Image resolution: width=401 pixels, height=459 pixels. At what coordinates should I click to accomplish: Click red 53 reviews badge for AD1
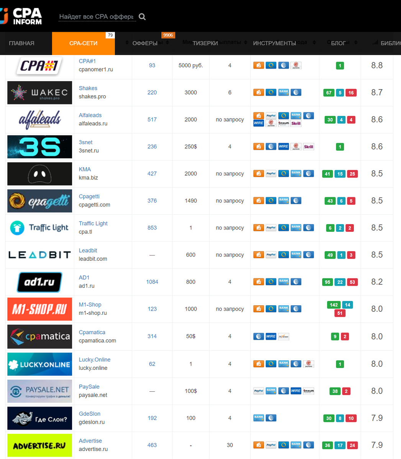(352, 282)
